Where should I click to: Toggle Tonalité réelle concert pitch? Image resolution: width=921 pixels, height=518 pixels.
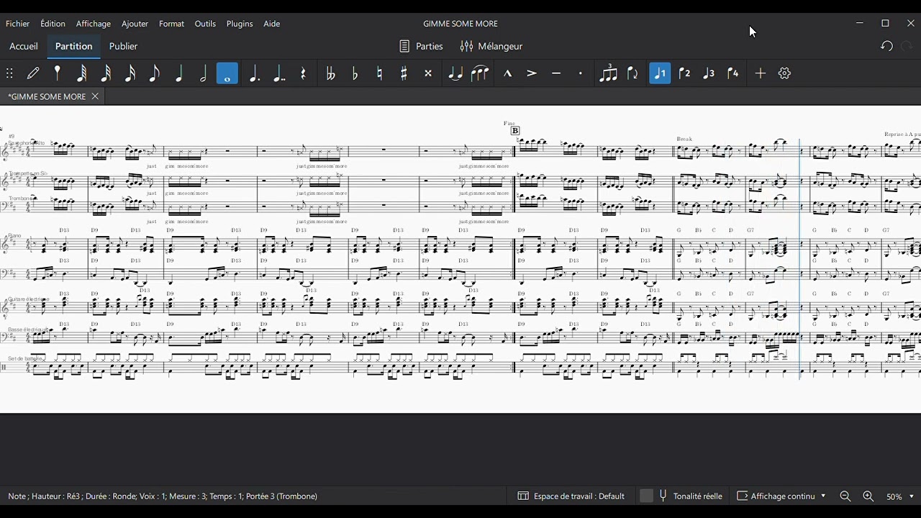click(x=681, y=496)
